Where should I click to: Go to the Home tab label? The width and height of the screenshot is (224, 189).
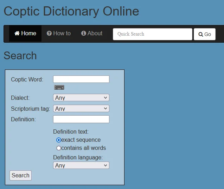[x=28, y=33]
